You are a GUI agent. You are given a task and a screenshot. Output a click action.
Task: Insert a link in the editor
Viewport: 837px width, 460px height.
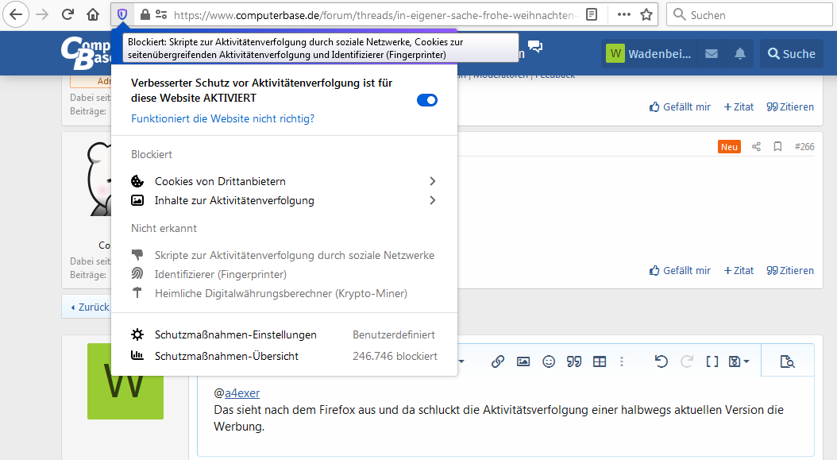[498, 361]
